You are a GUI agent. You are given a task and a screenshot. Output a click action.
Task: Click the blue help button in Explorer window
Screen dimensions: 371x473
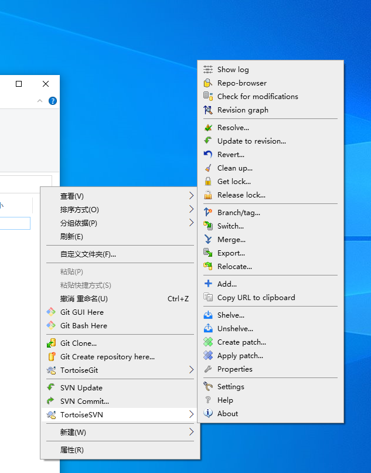coord(53,101)
